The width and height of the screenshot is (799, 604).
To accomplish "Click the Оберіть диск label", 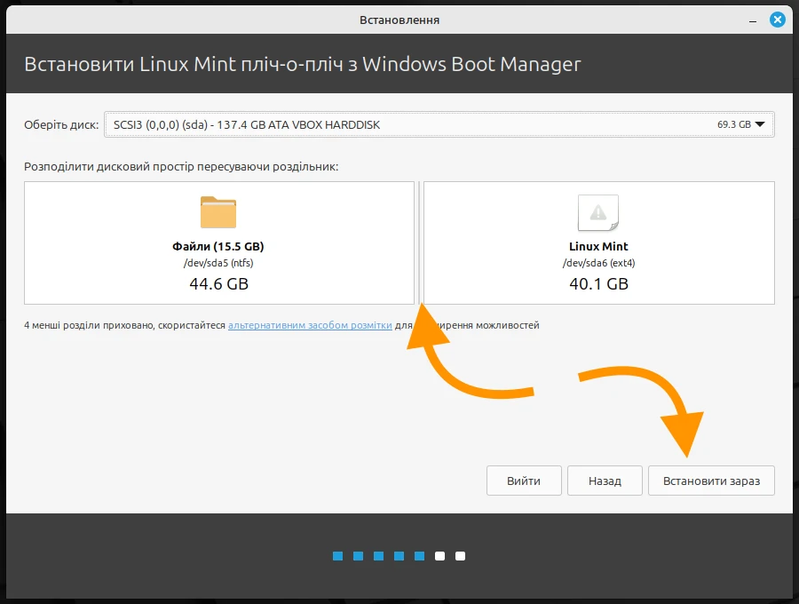I will (61, 125).
